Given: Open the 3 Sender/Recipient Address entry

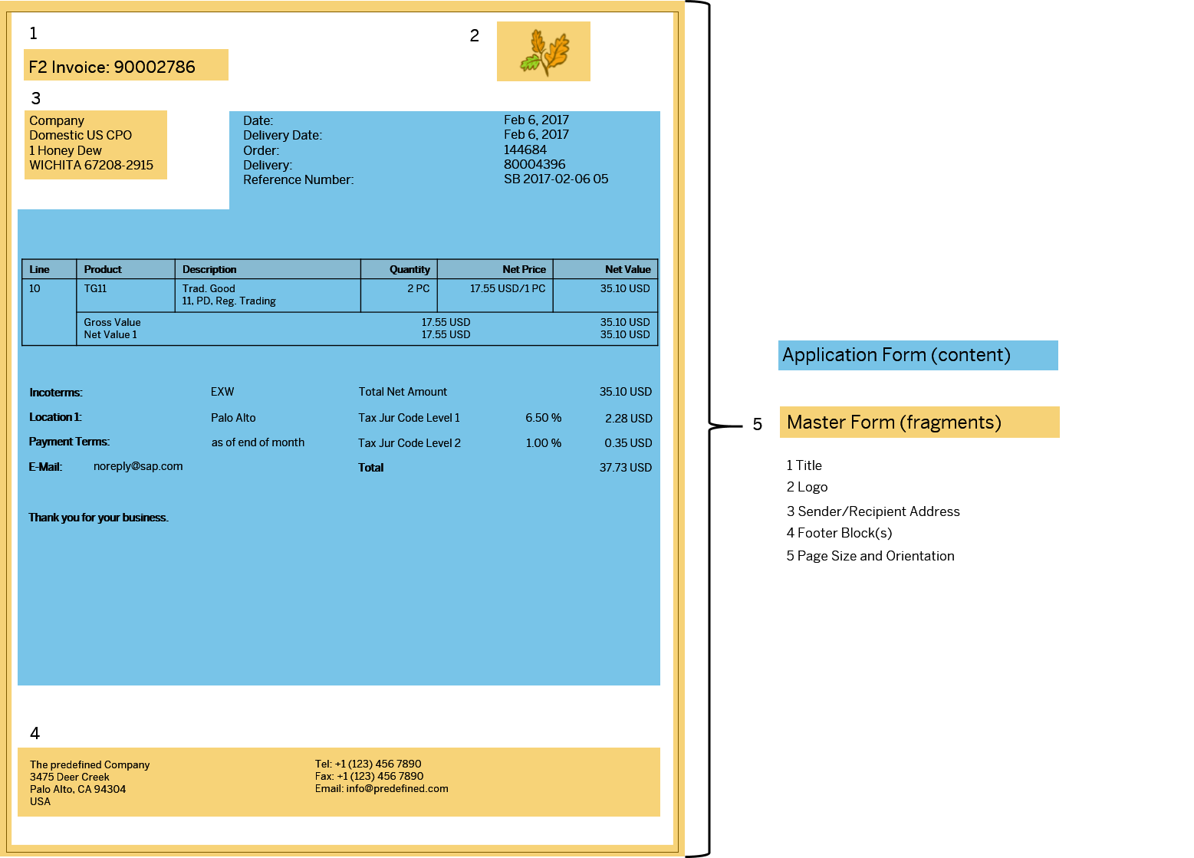Looking at the screenshot, I should tap(873, 511).
